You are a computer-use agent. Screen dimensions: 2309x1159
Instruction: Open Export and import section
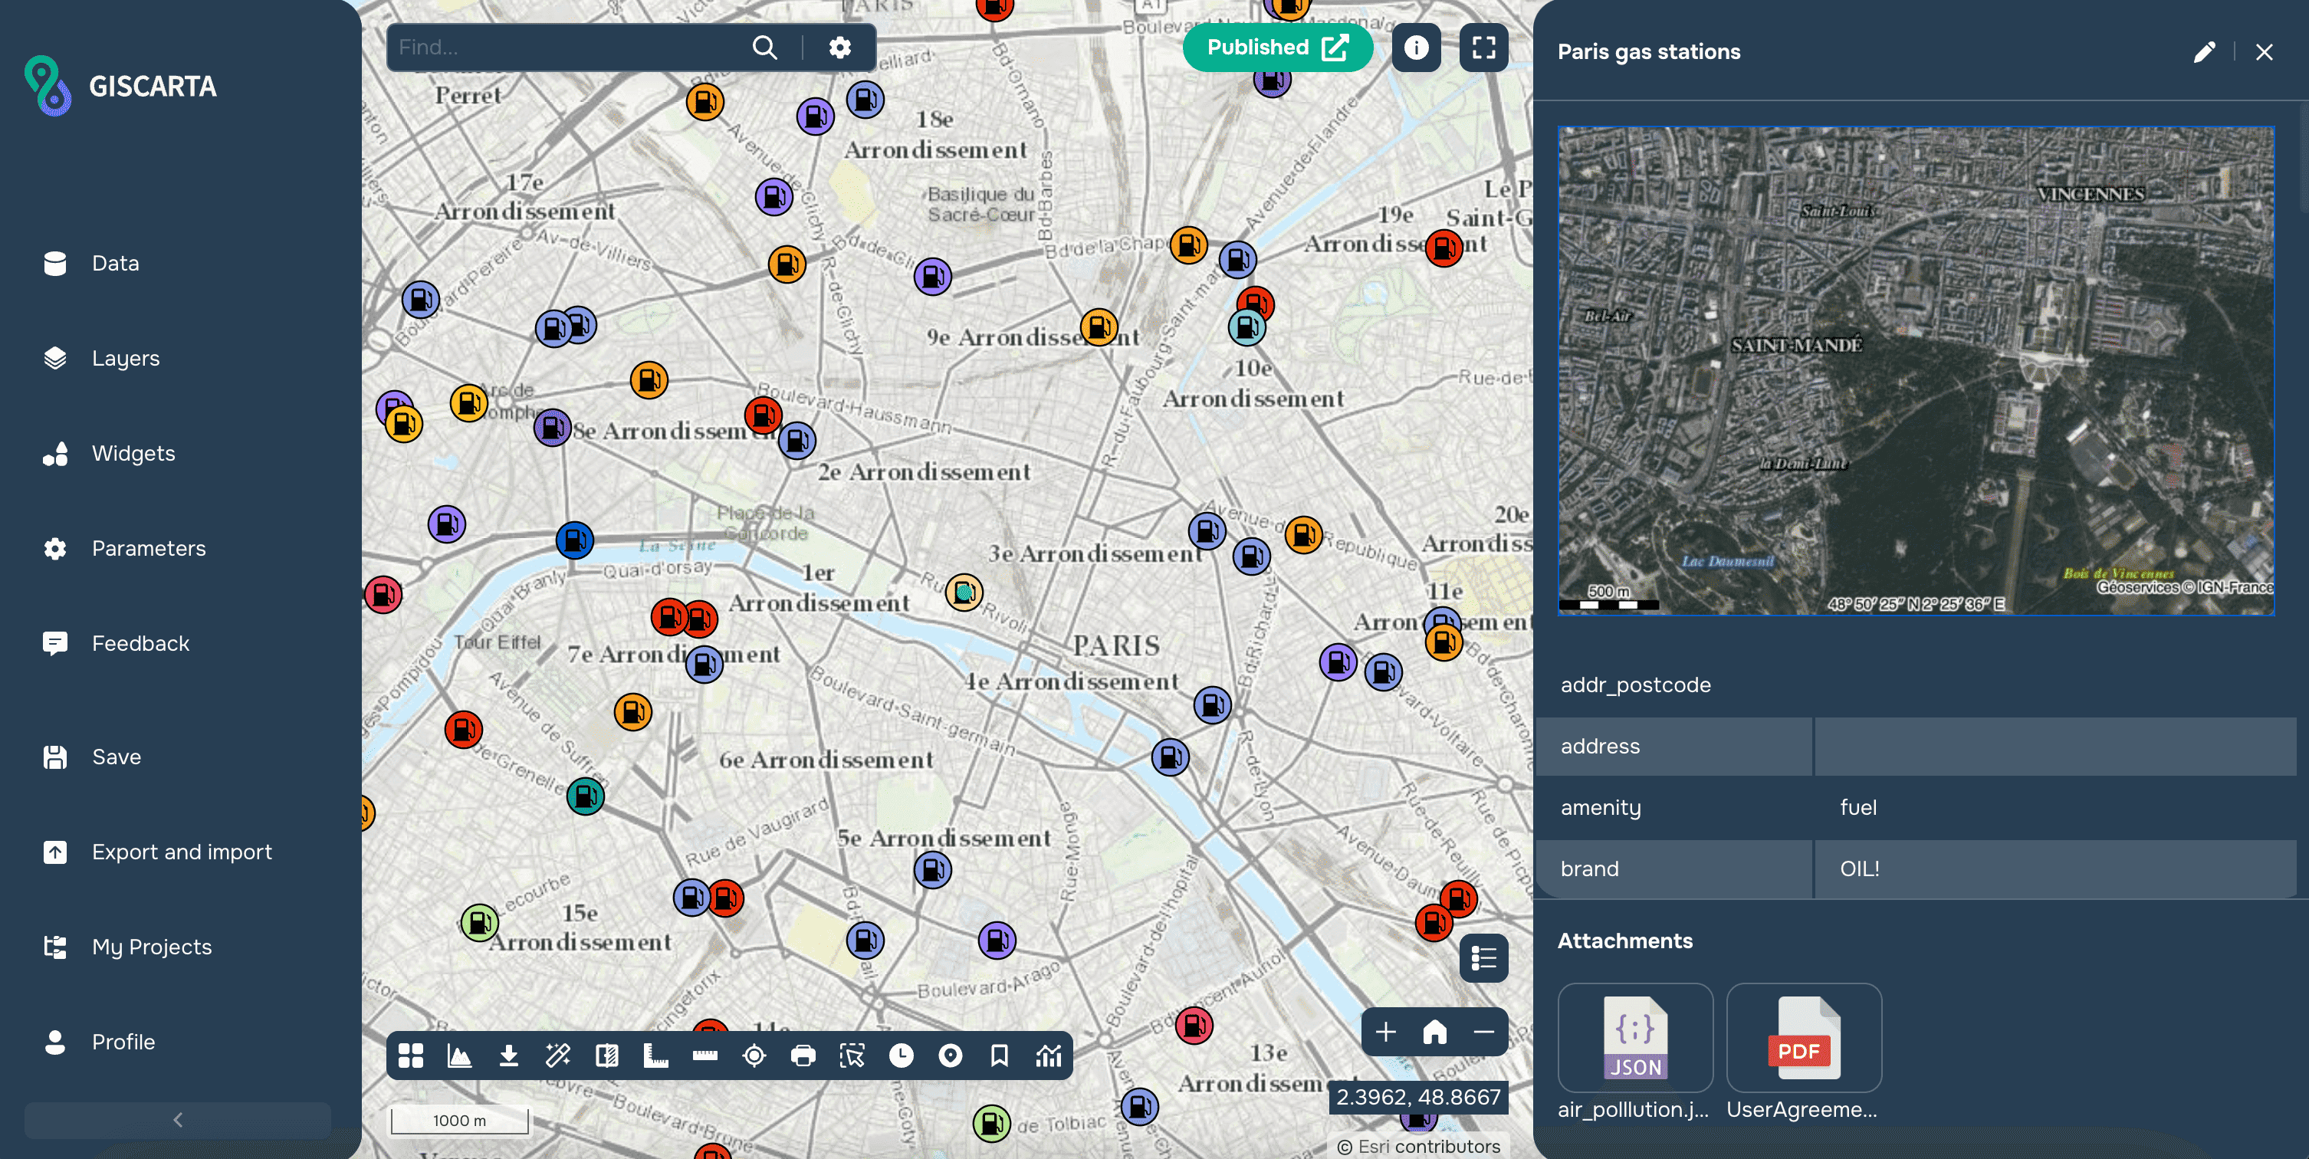(x=181, y=852)
